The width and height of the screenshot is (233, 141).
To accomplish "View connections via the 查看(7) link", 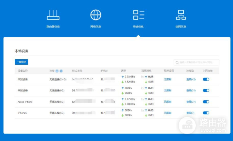I will [x=190, y=113].
